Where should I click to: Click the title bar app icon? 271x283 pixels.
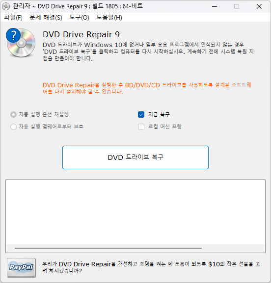(x=6, y=6)
